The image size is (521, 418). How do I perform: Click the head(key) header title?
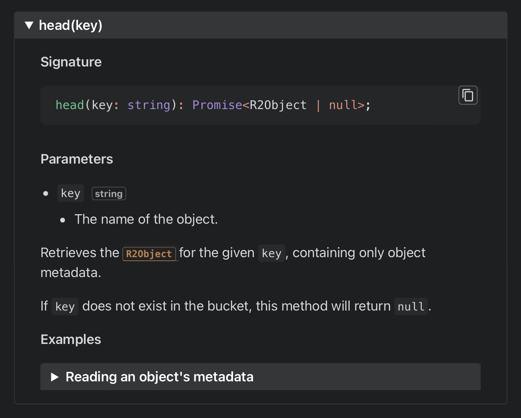[x=71, y=25]
